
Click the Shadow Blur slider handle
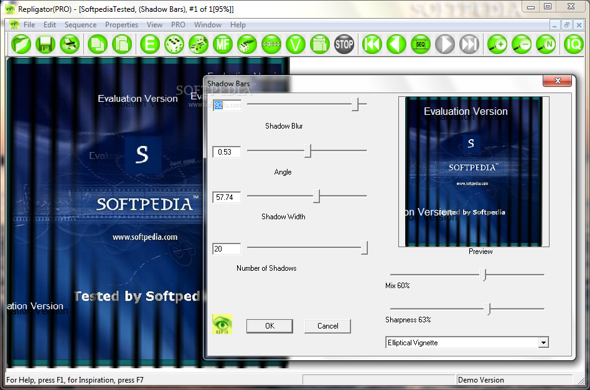point(355,104)
